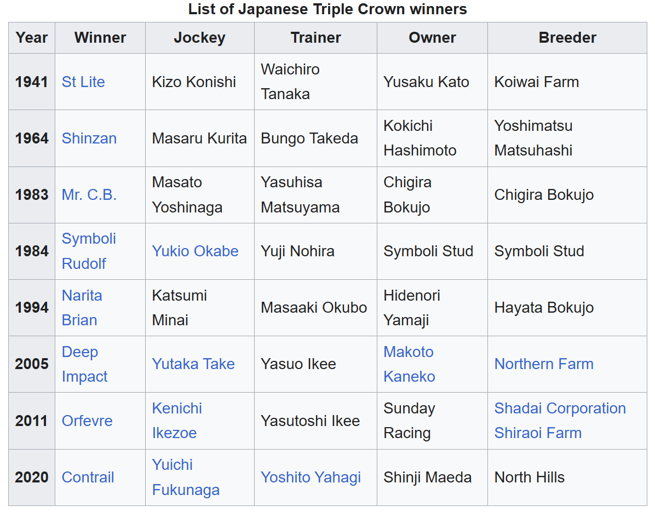Open the Symboli Rudolf article link
This screenshot has height=512, width=655.
point(89,251)
